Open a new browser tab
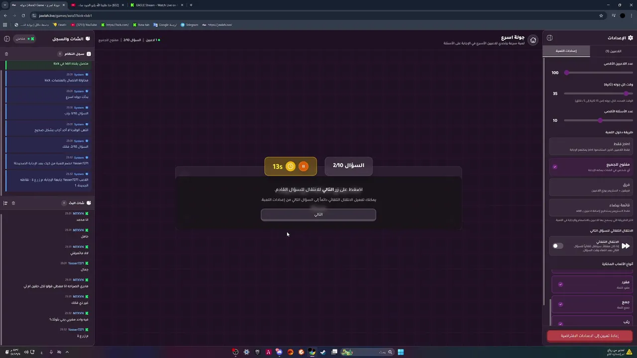This screenshot has height=358, width=637. pyautogui.click(x=191, y=5)
